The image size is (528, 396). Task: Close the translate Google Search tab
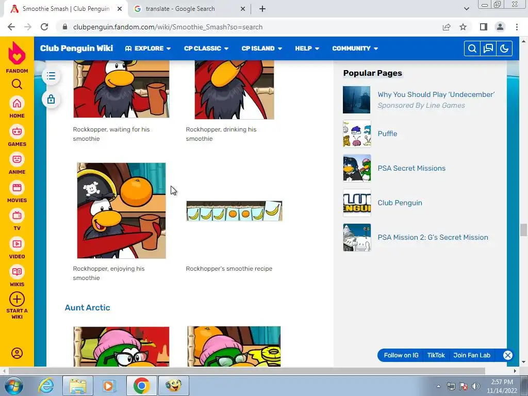click(243, 9)
